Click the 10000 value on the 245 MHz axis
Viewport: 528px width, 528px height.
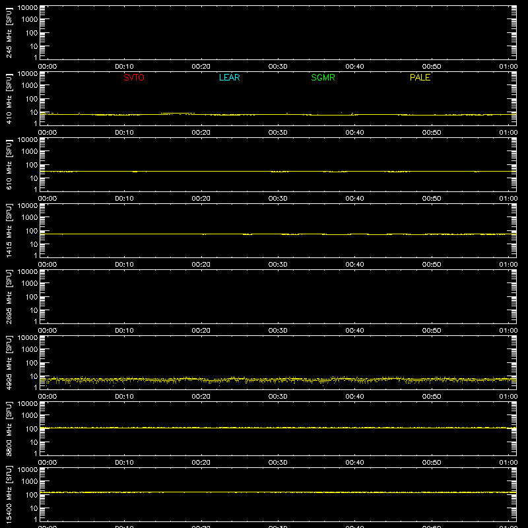[28, 8]
